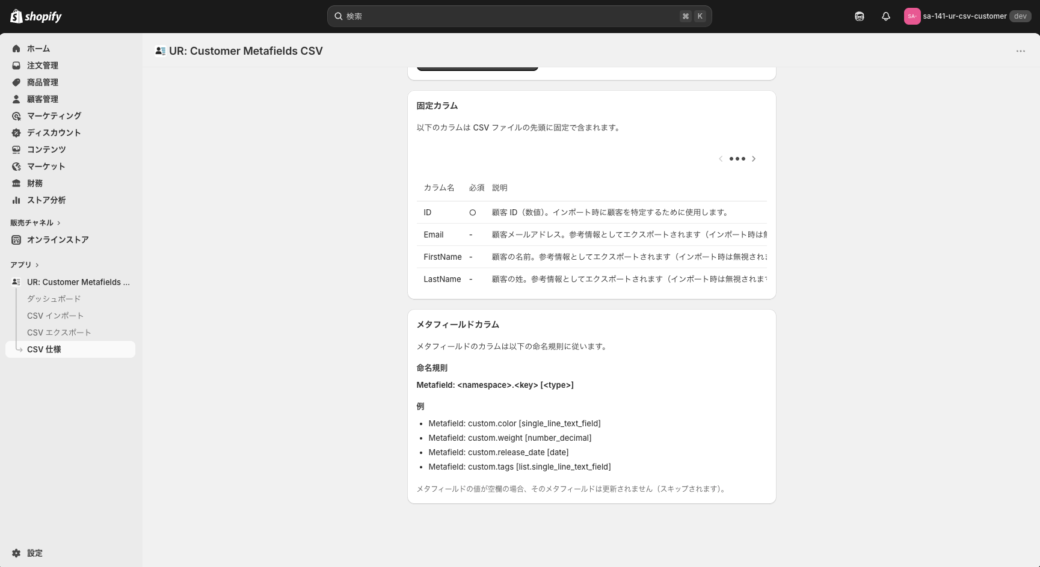Click the 固定カラム heading
Screen dimensions: 1040x567
click(437, 106)
